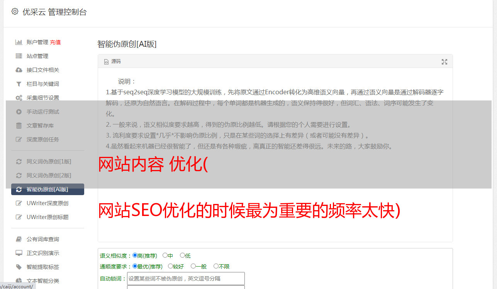497x289 pixels.
Task: Click the tag icon beside 智能提取标签
Action: 19,267
